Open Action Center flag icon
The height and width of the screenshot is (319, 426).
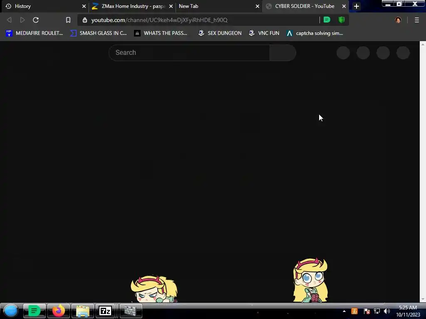367,311
